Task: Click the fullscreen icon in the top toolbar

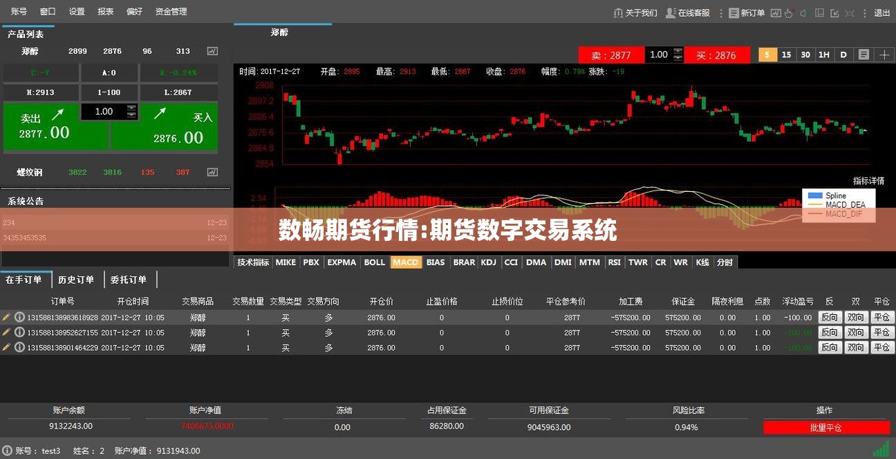Action: pyautogui.click(x=850, y=13)
